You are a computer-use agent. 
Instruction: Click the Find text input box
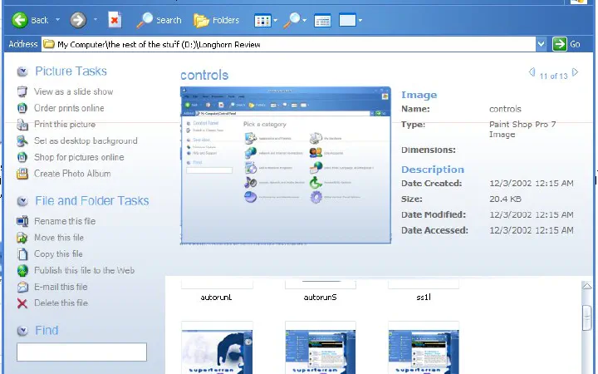point(81,352)
